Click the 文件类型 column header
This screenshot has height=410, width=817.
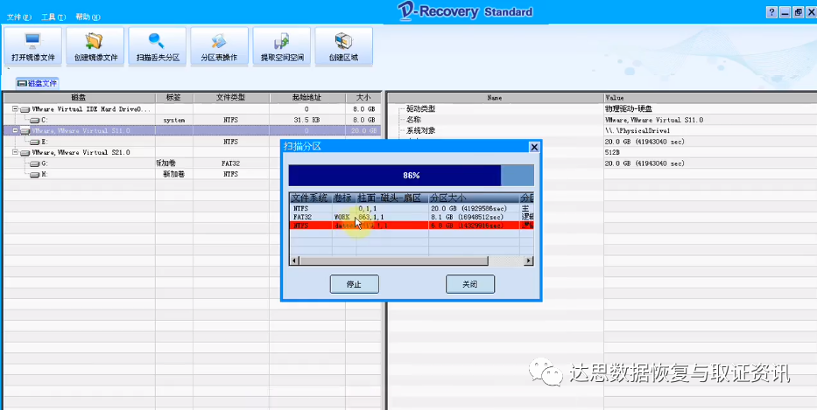tap(231, 98)
